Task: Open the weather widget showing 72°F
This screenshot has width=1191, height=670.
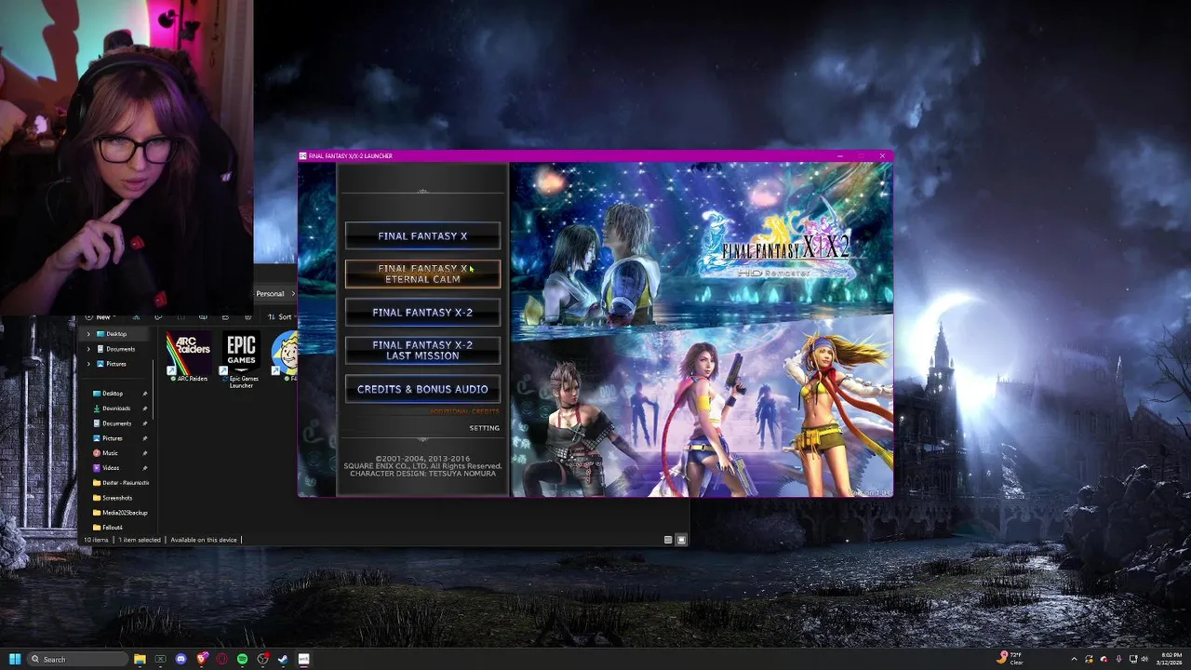Action: (1010, 659)
